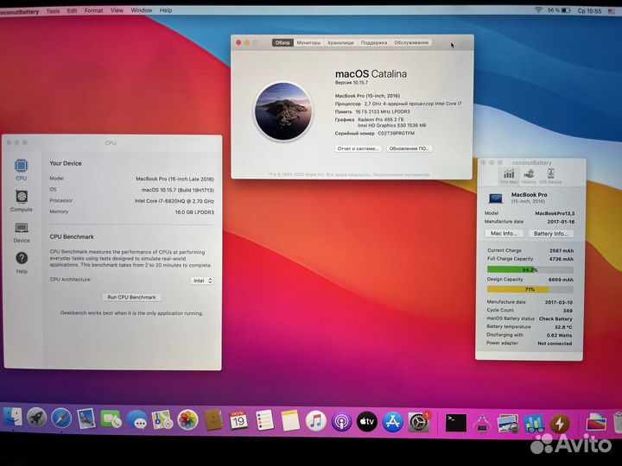
Task: Open Contacts book icon in Dock
Action: tap(213, 420)
